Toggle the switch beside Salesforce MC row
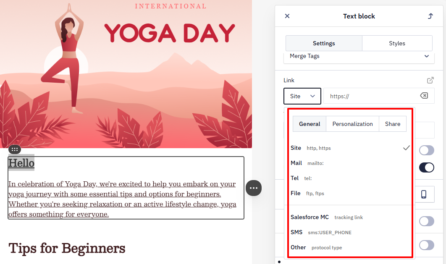446x264 pixels. click(x=427, y=221)
